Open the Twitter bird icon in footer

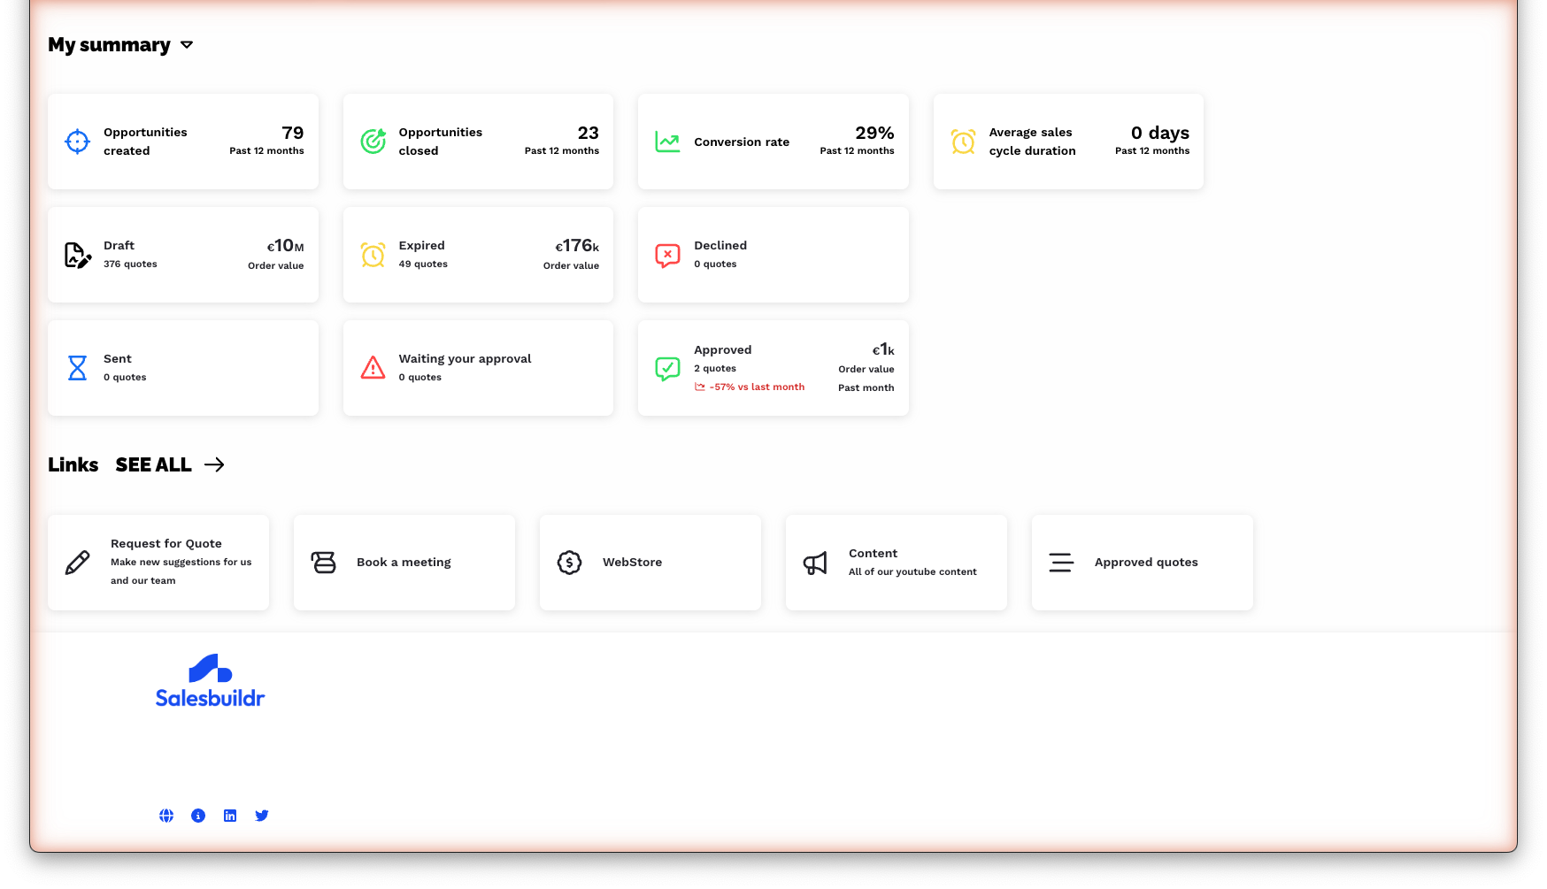point(262,816)
